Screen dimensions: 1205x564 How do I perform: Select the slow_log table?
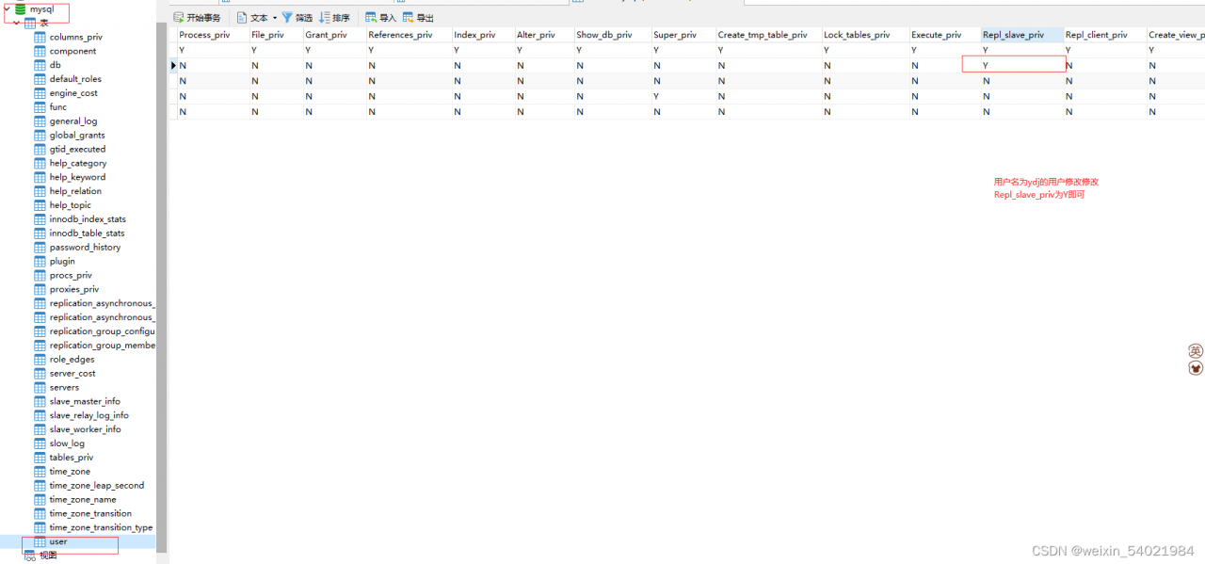[67, 443]
